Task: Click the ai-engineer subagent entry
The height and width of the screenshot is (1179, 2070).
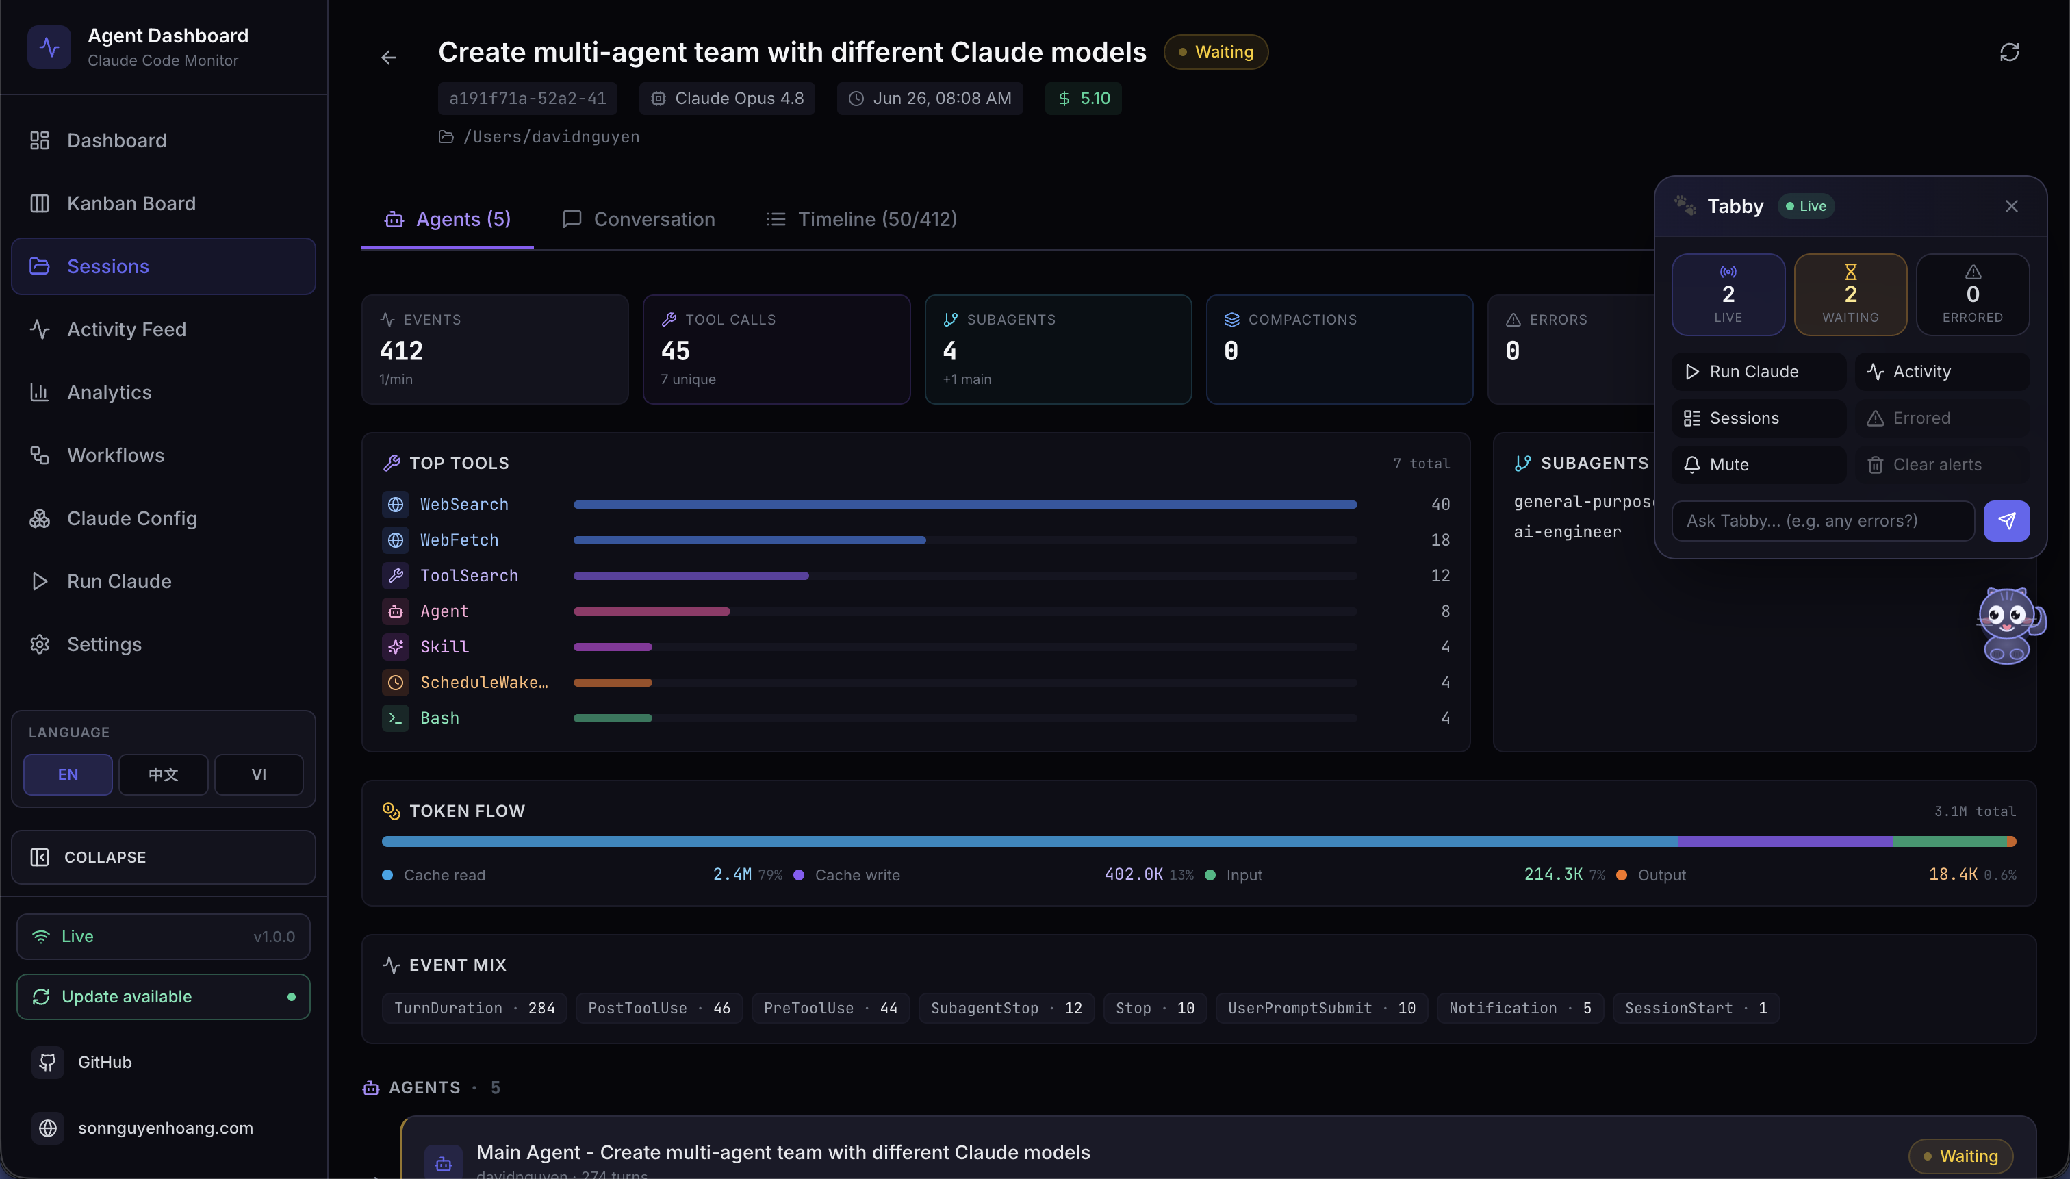Action: point(1568,532)
